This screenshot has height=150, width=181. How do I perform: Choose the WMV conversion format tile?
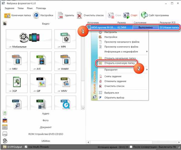(65, 83)
